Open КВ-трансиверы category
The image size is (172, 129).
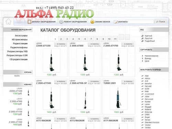(x=20, y=40)
